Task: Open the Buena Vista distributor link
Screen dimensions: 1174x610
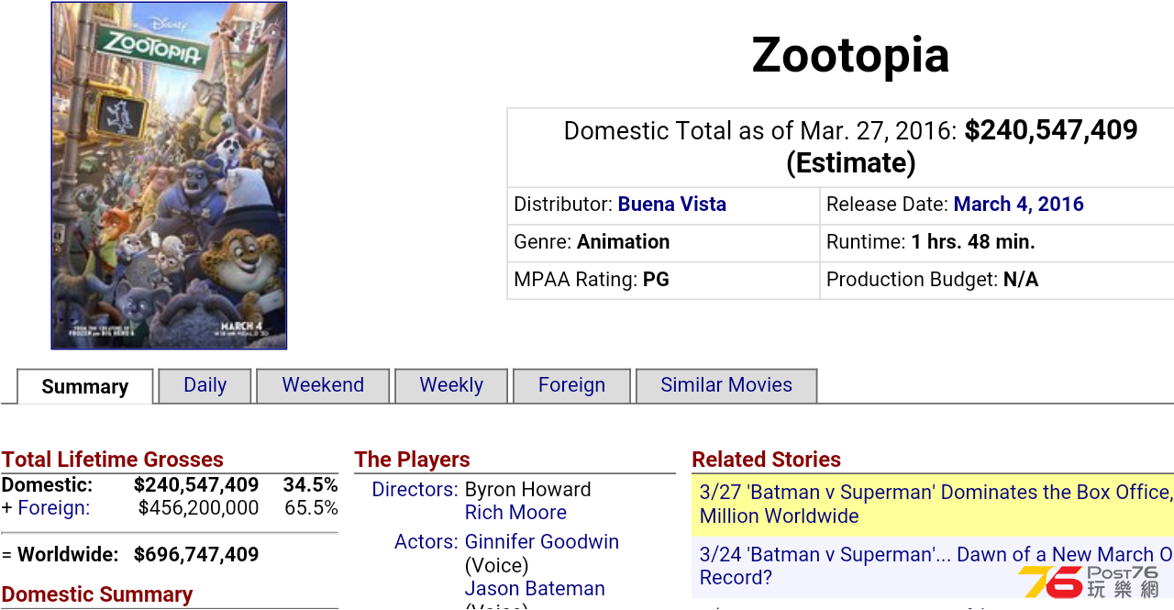Action: tap(672, 205)
